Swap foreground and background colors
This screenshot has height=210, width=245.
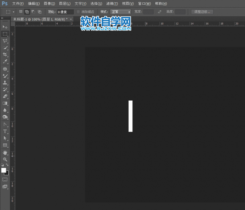pyautogui.click(x=7, y=165)
